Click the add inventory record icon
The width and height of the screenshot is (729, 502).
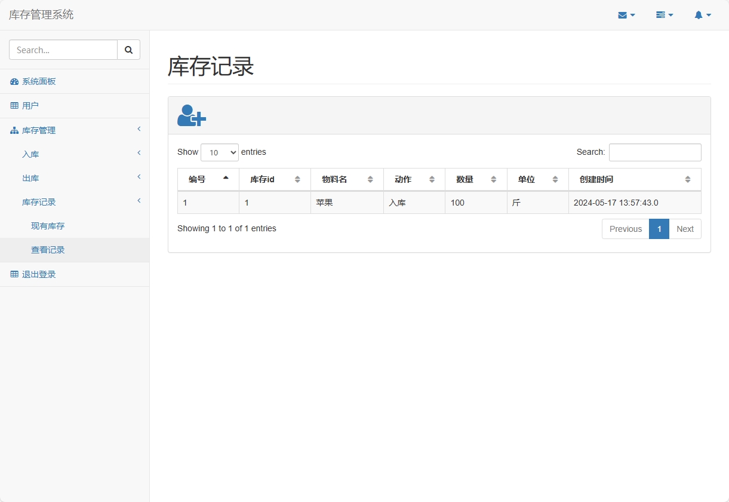click(x=190, y=115)
